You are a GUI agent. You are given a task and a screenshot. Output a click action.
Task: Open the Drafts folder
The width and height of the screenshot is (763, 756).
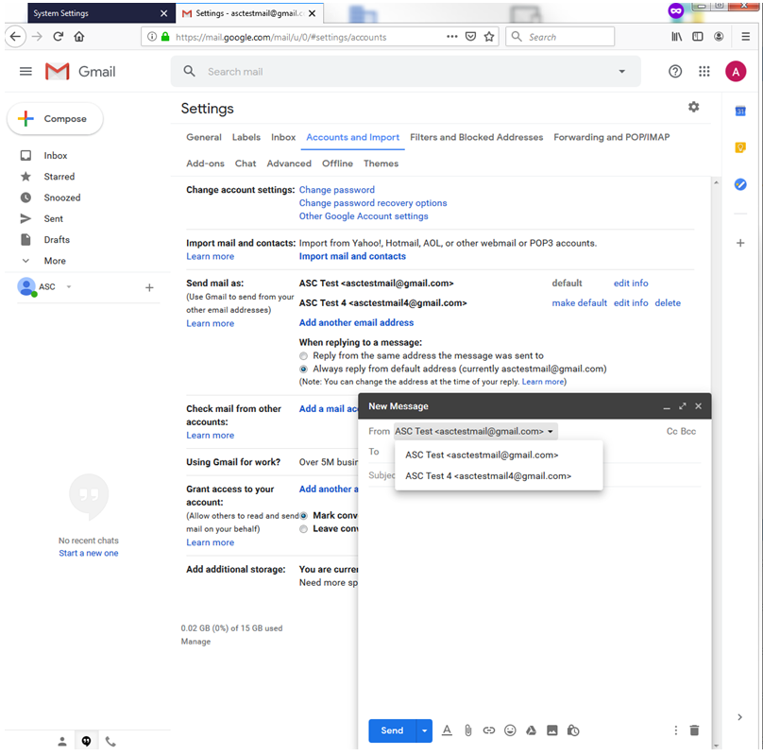57,240
